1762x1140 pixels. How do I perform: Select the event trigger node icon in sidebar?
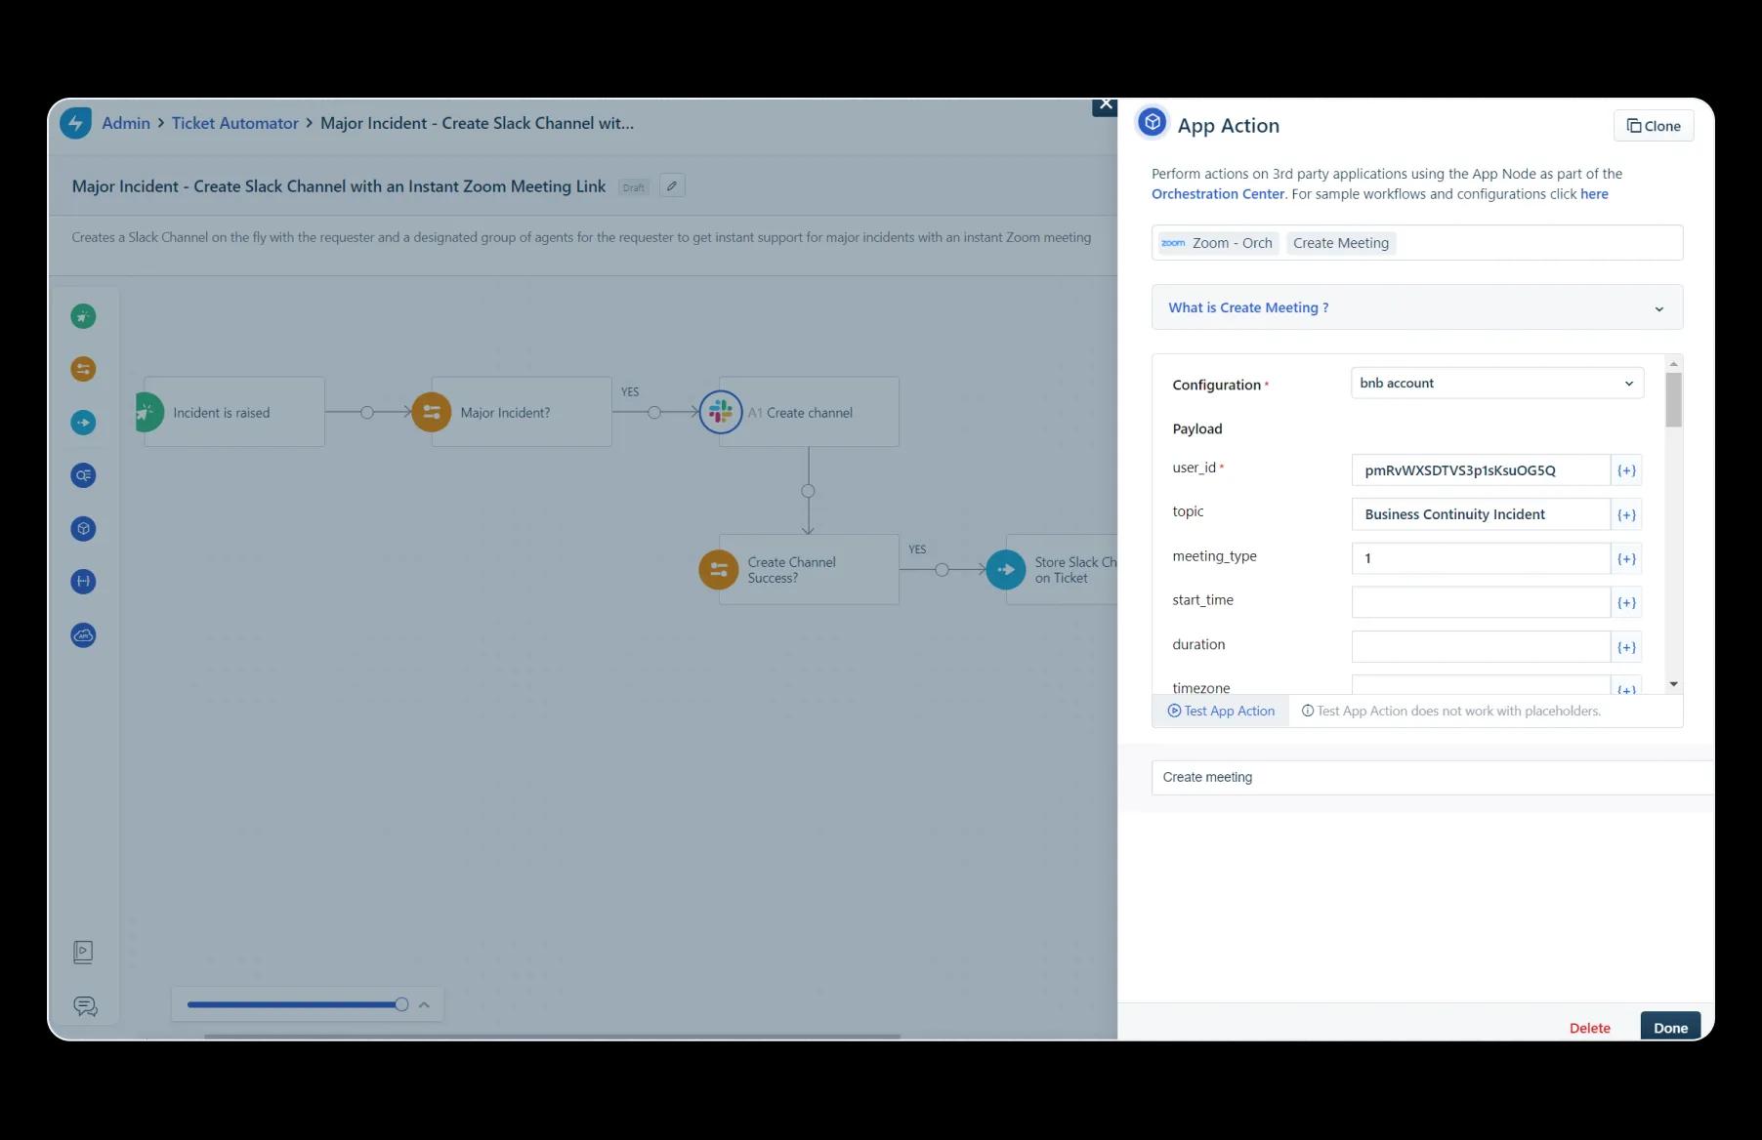[x=83, y=316]
